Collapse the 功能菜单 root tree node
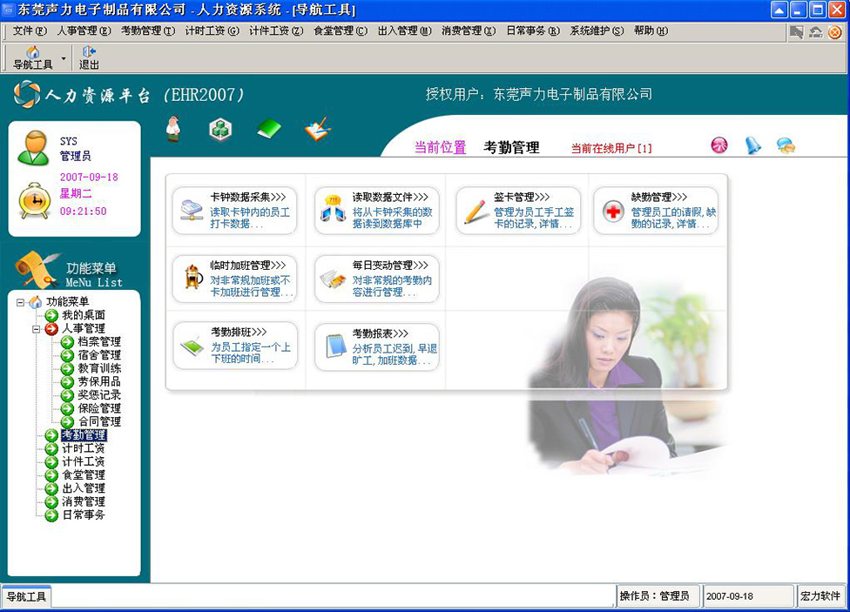The image size is (850, 612). point(20,302)
